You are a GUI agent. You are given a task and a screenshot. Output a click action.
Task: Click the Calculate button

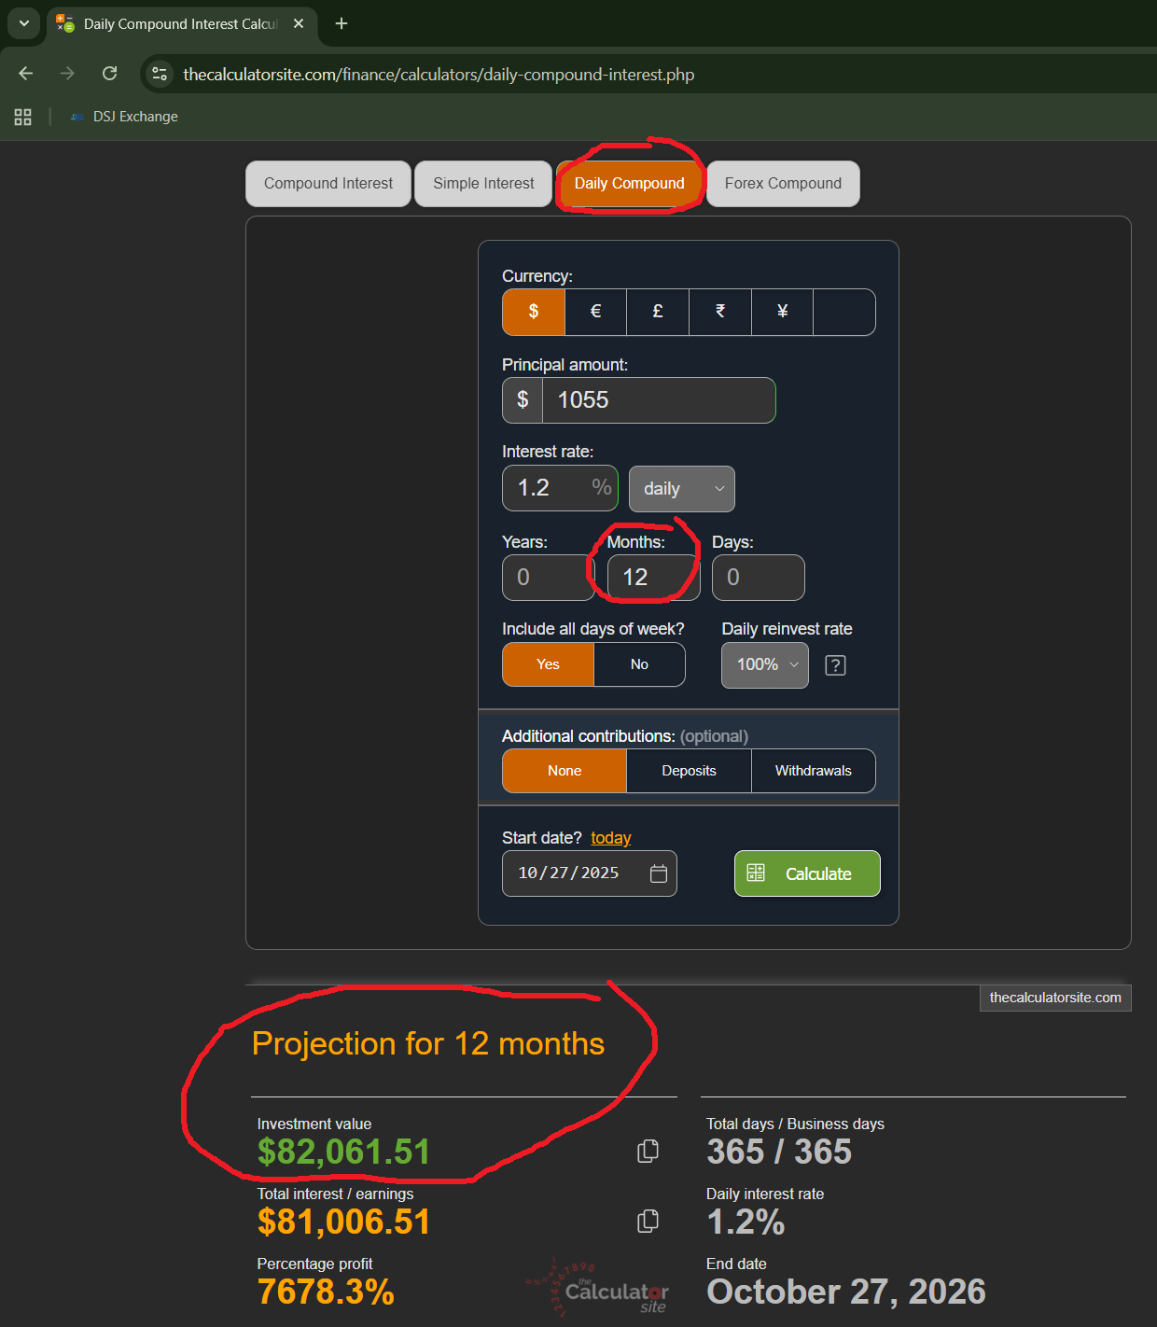(x=807, y=873)
